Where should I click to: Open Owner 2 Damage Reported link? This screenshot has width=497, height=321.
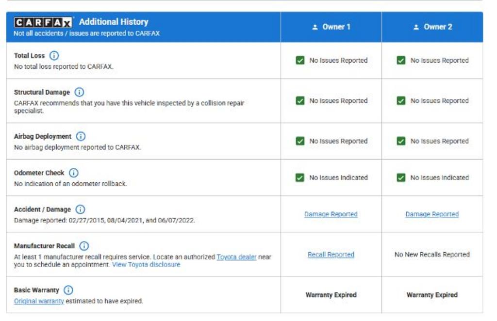tap(432, 214)
